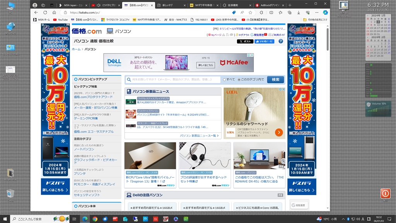The height and width of the screenshot is (223, 396).
Task: Reload the page with the refresh icon
Action: click(45, 12)
